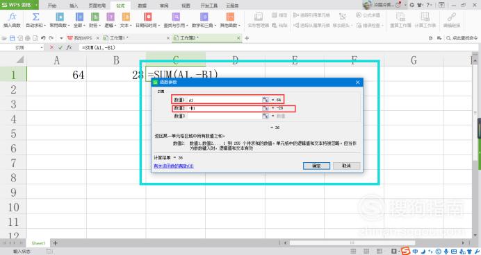Click the 数值1 input field in dialog
This screenshot has width=481, height=255.
point(225,100)
